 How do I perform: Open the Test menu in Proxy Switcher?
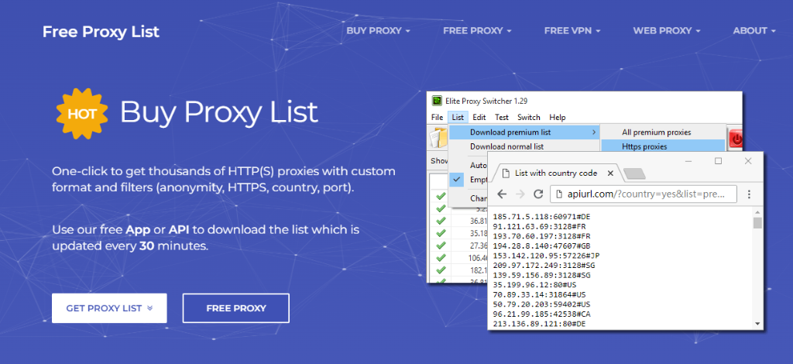click(502, 117)
